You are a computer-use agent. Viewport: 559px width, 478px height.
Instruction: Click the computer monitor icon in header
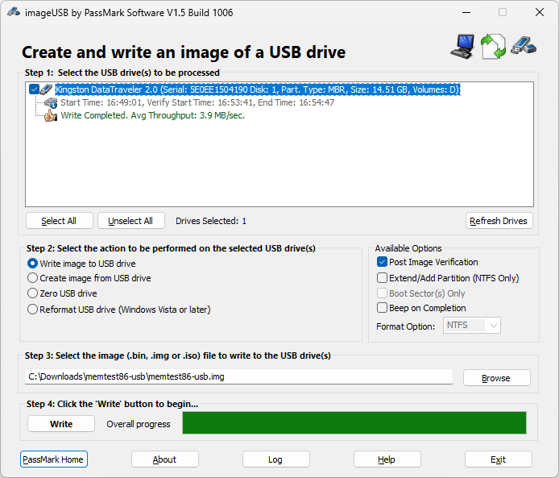click(462, 47)
